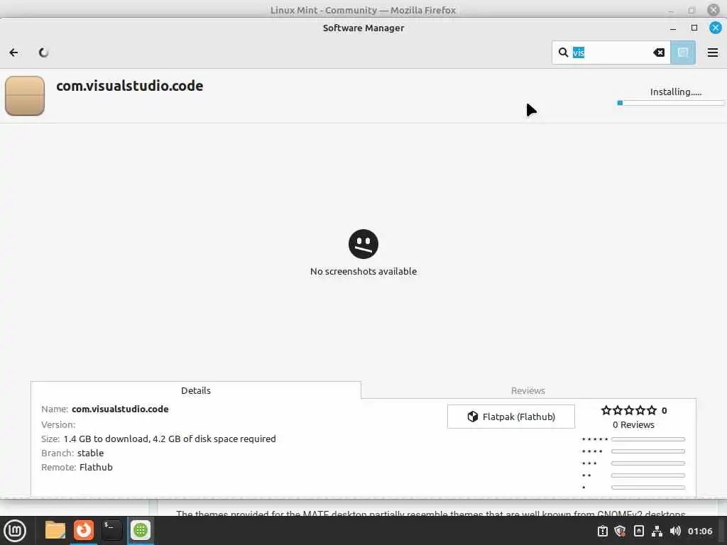The height and width of the screenshot is (545, 727).
Task: Open the volume control tray icon
Action: coord(675,531)
